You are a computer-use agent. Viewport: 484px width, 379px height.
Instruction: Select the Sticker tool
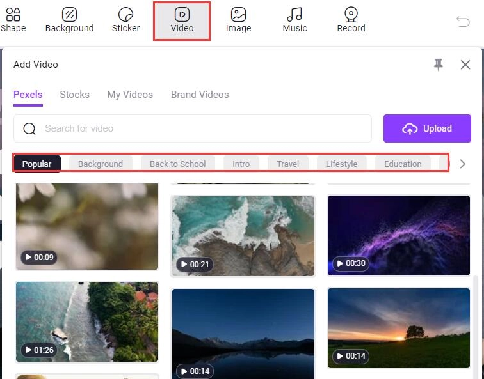(126, 20)
